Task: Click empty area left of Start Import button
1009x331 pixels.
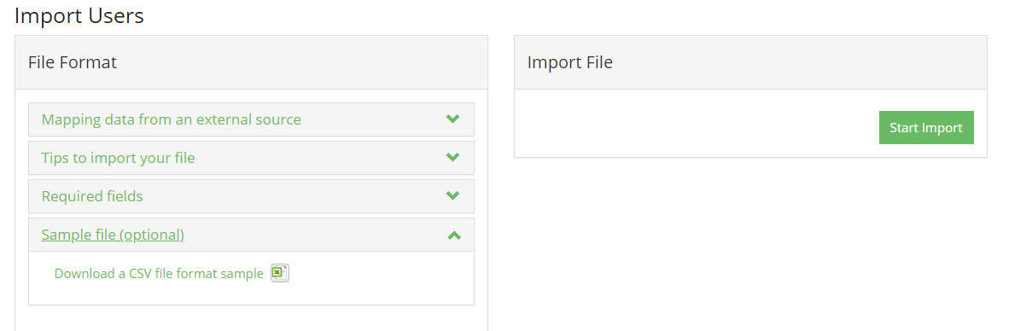Action: point(697,128)
